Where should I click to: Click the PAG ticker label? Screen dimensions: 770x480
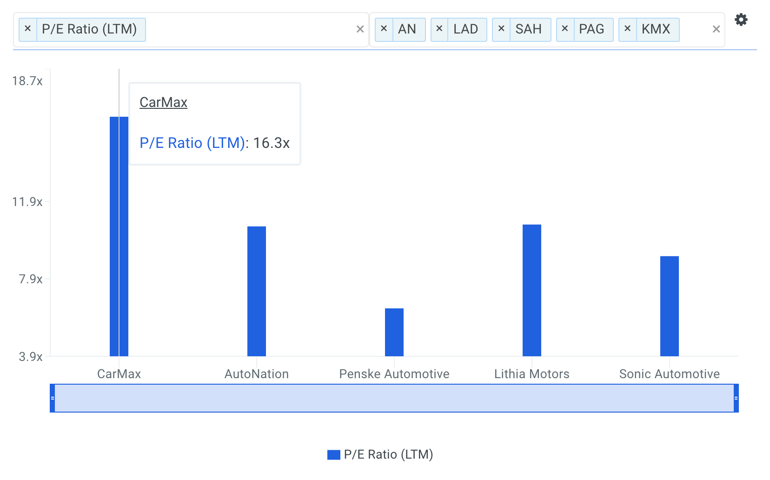pyautogui.click(x=592, y=29)
